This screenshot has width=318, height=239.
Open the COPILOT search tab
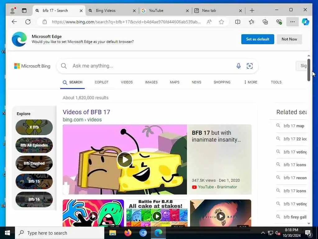pos(102,82)
